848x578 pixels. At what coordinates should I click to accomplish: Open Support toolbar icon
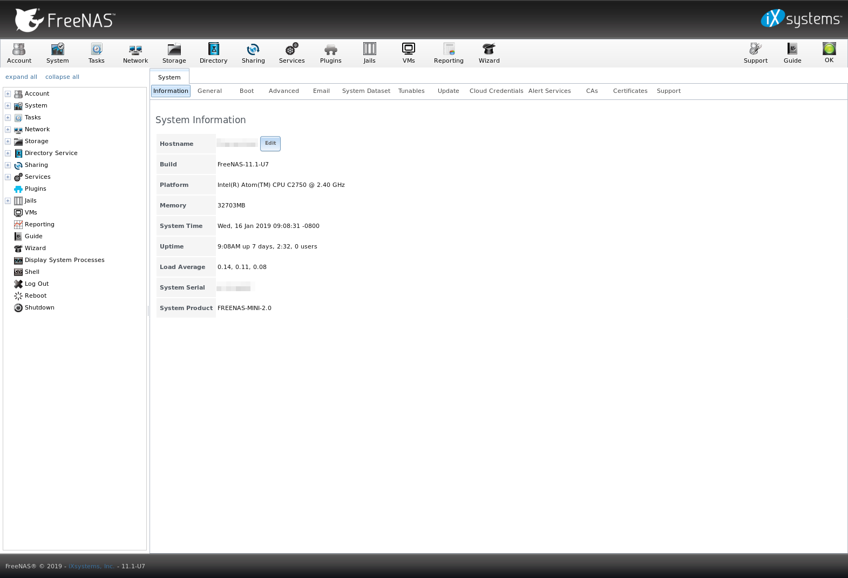tap(756, 53)
